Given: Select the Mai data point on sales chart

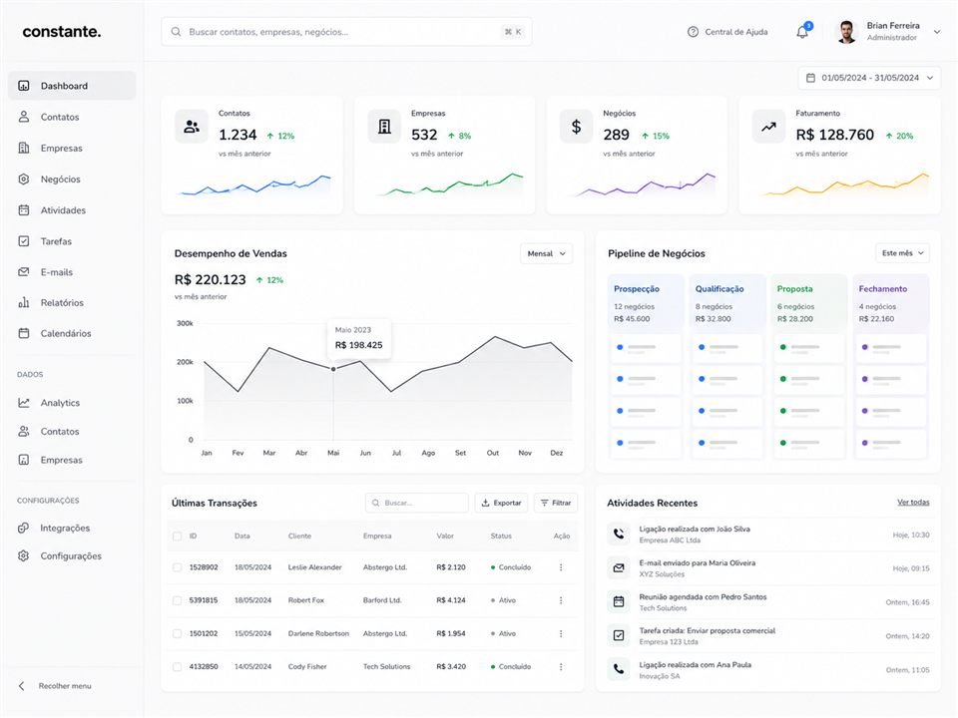Looking at the screenshot, I should 333,369.
